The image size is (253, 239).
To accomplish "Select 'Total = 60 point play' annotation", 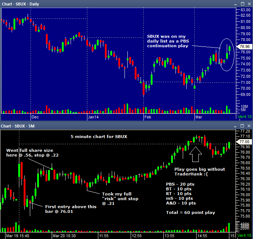I will pyautogui.click(x=190, y=212).
